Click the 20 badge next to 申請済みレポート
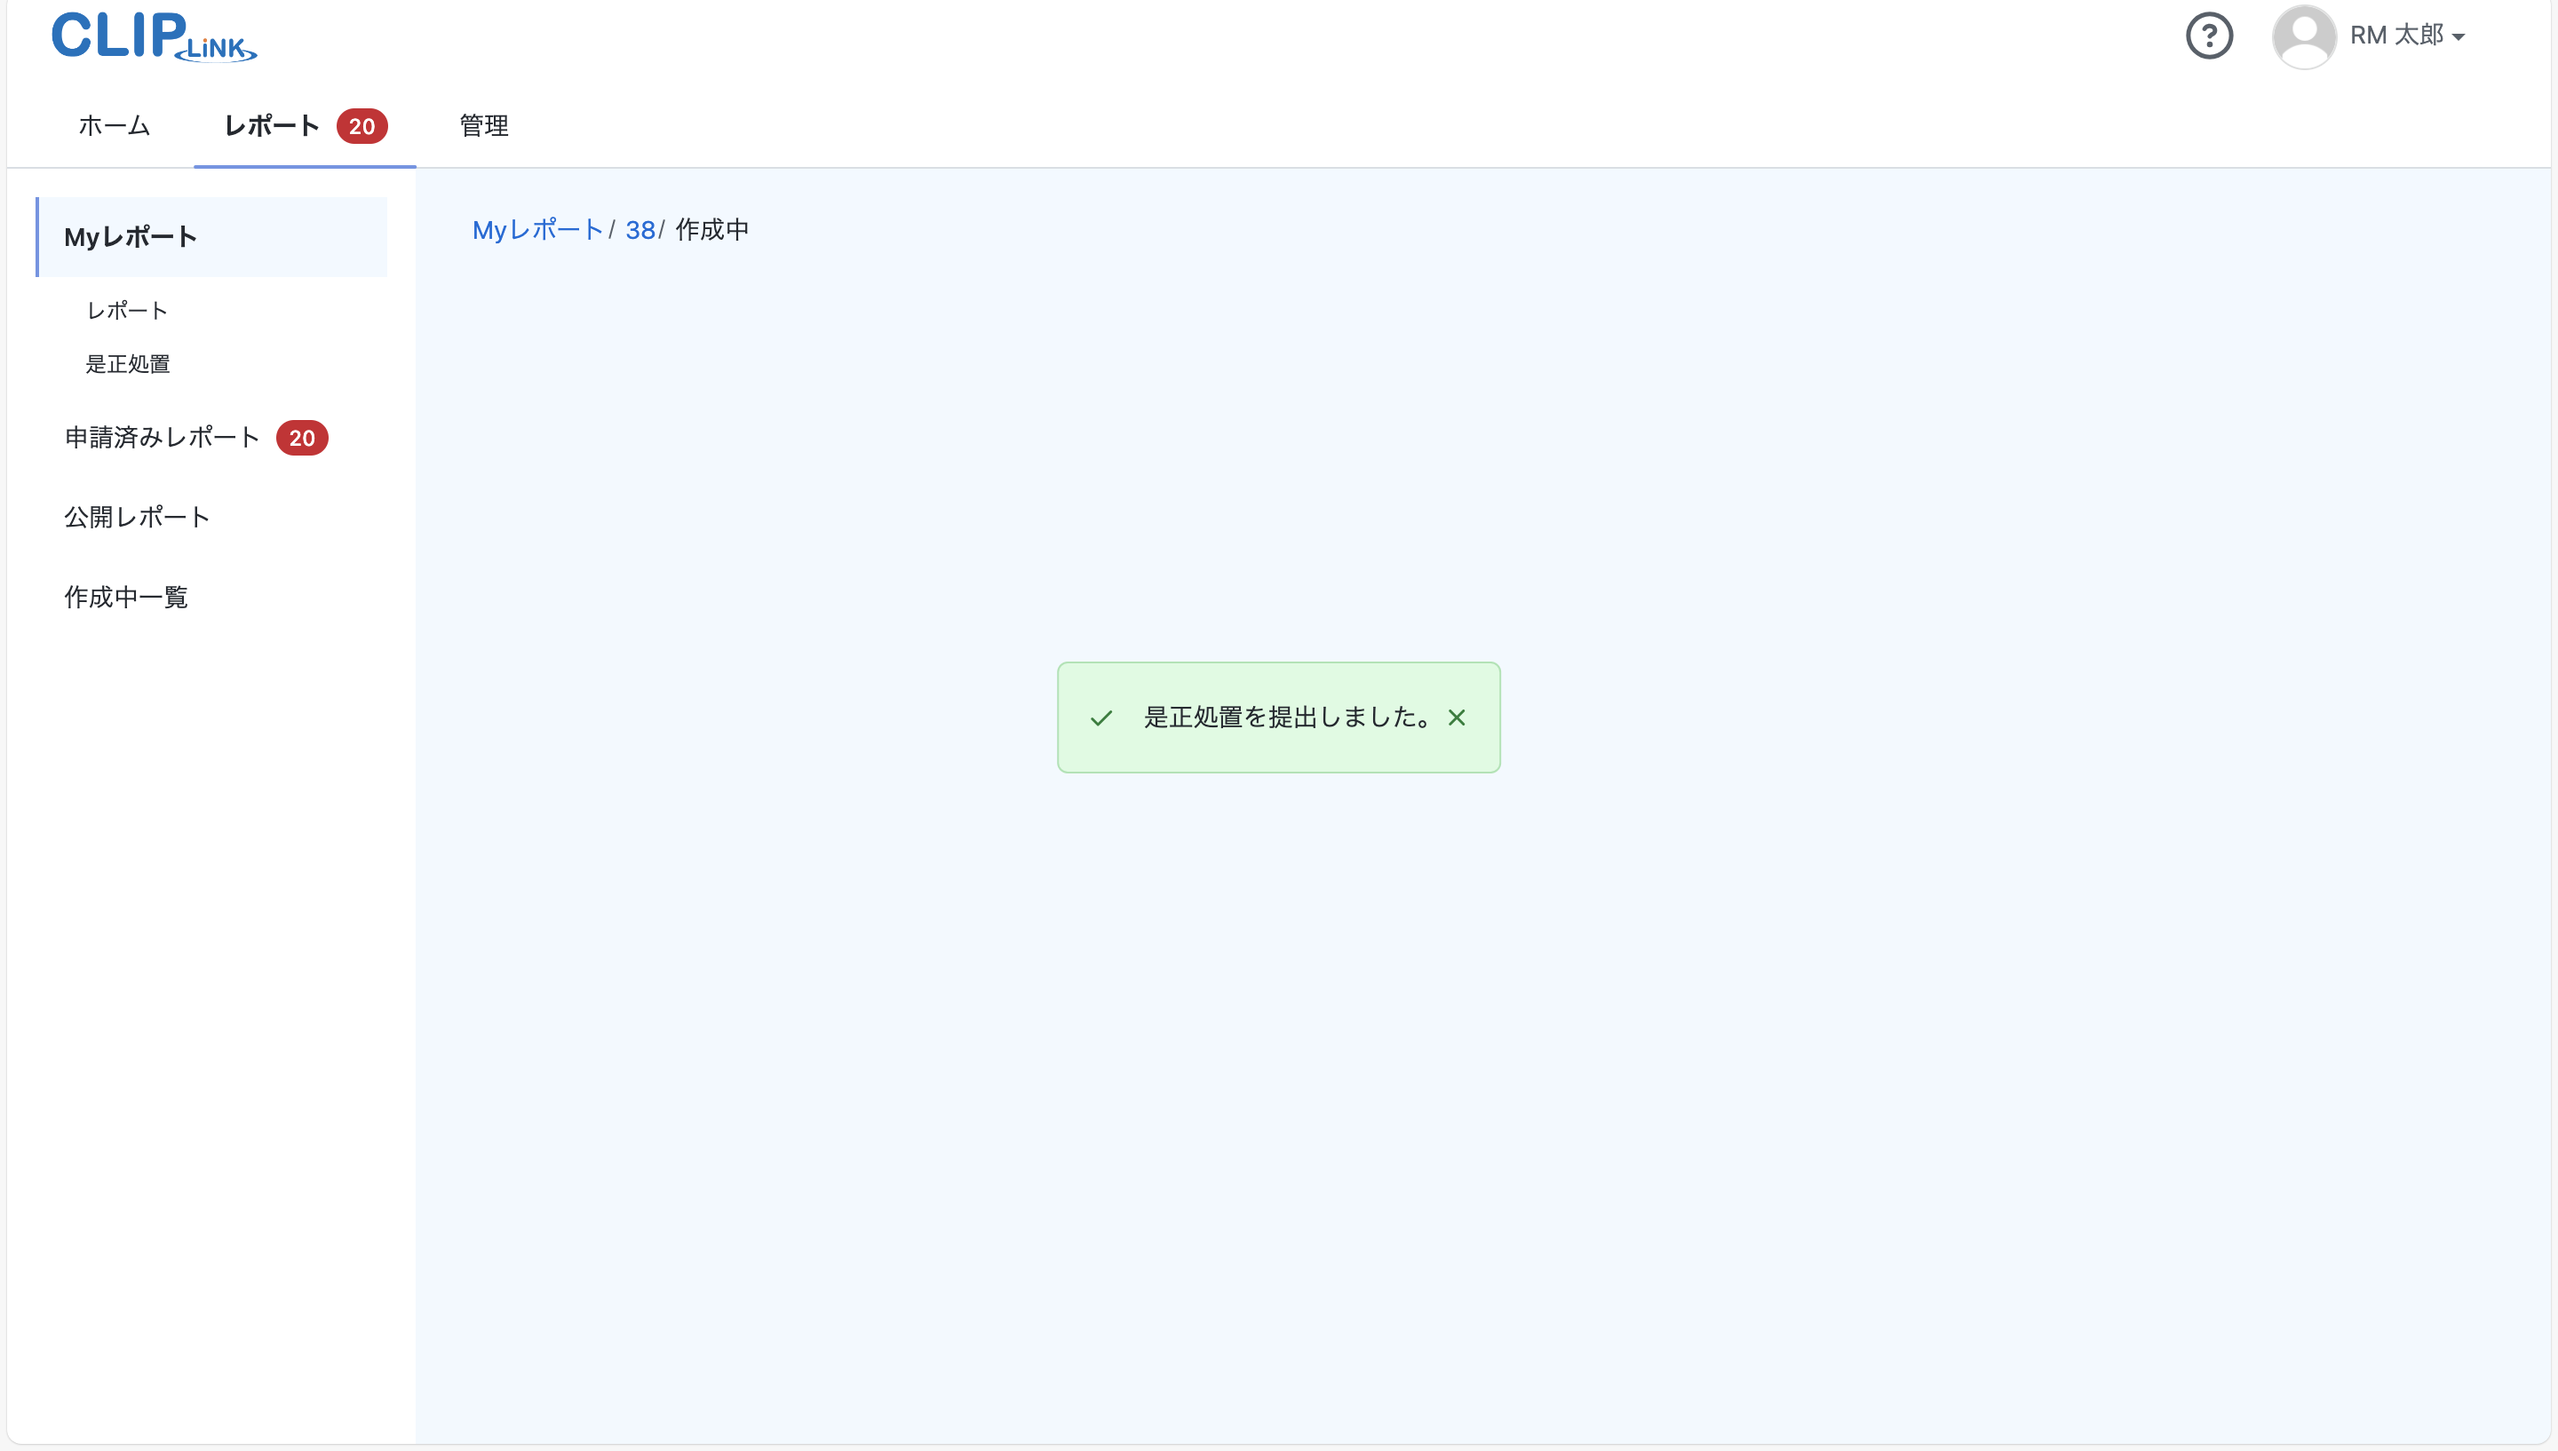Screen dimensions: 2558x1451 [302, 438]
